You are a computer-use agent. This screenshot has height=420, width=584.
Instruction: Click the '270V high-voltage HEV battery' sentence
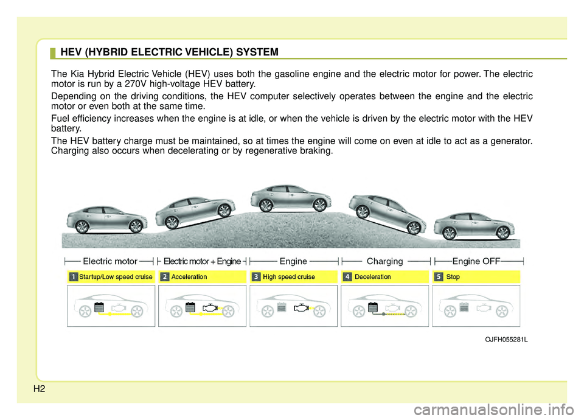coord(153,83)
